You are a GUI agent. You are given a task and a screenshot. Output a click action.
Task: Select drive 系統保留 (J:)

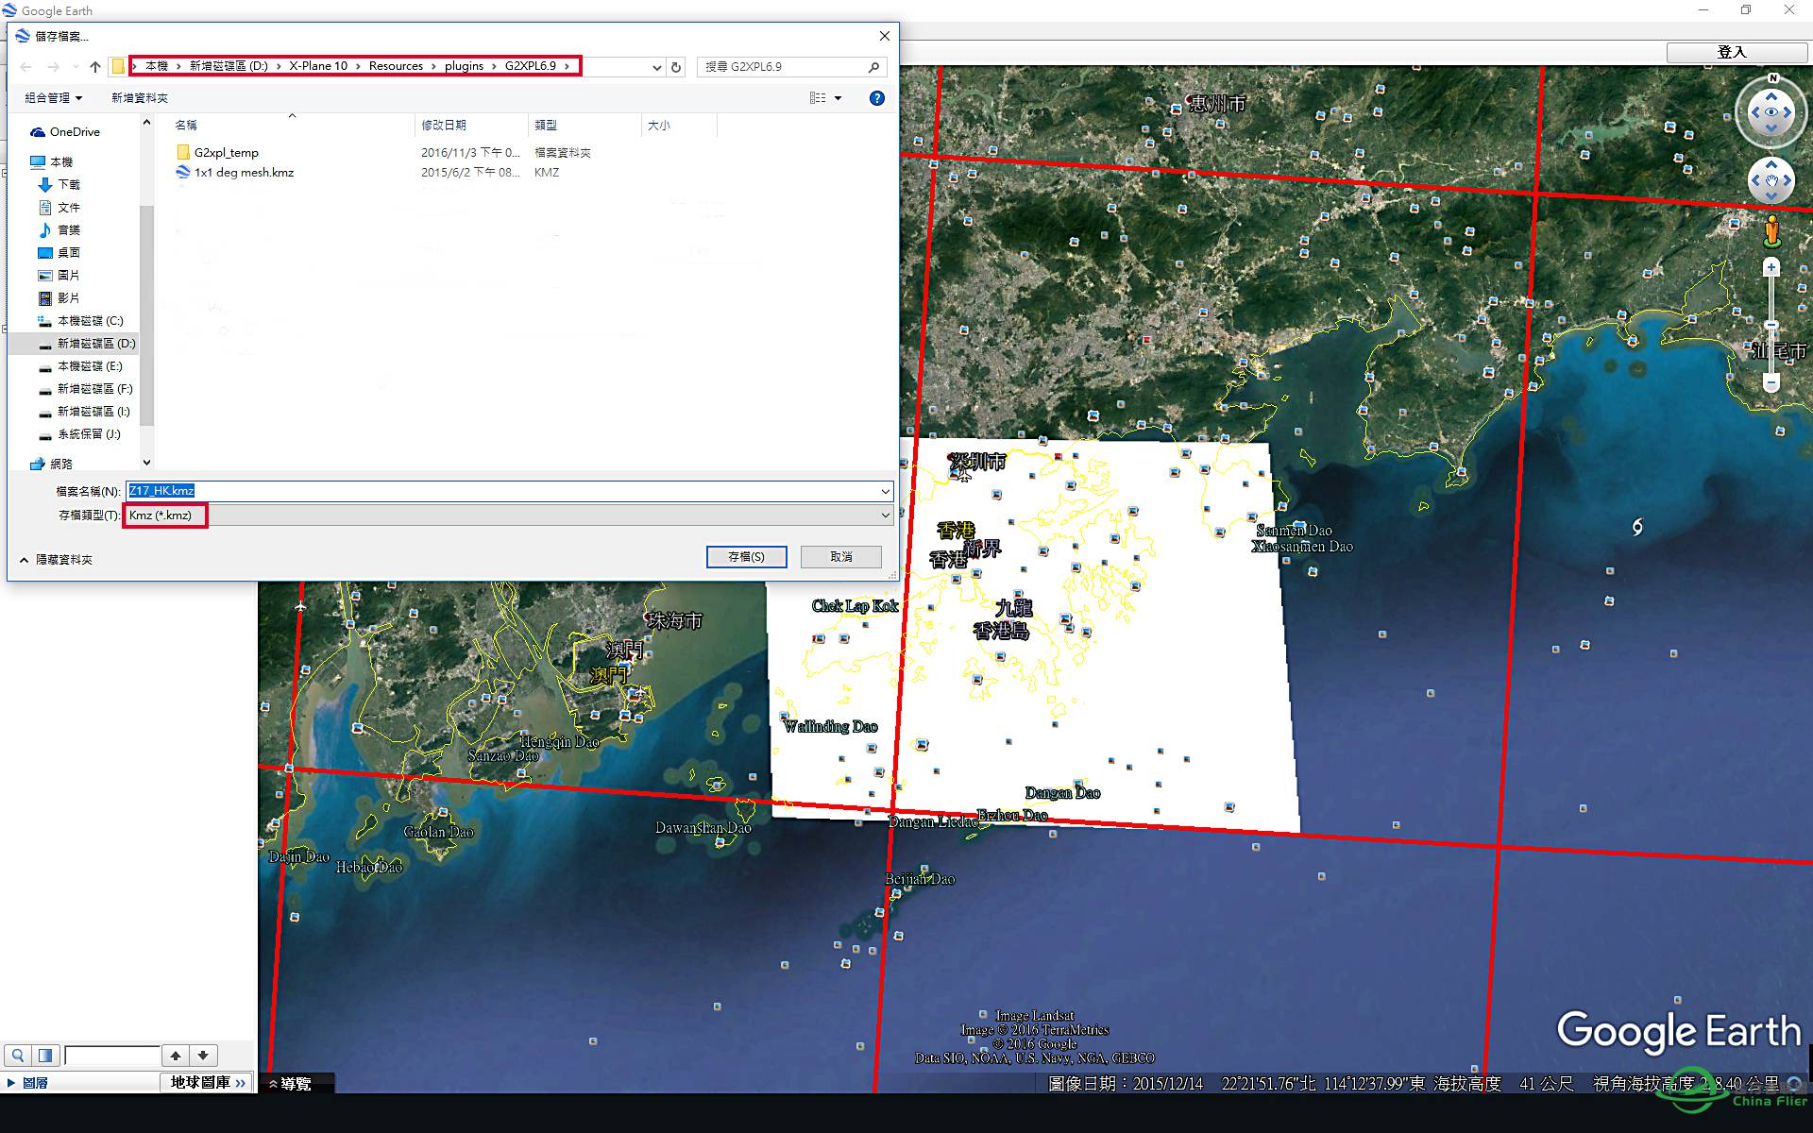pos(80,434)
